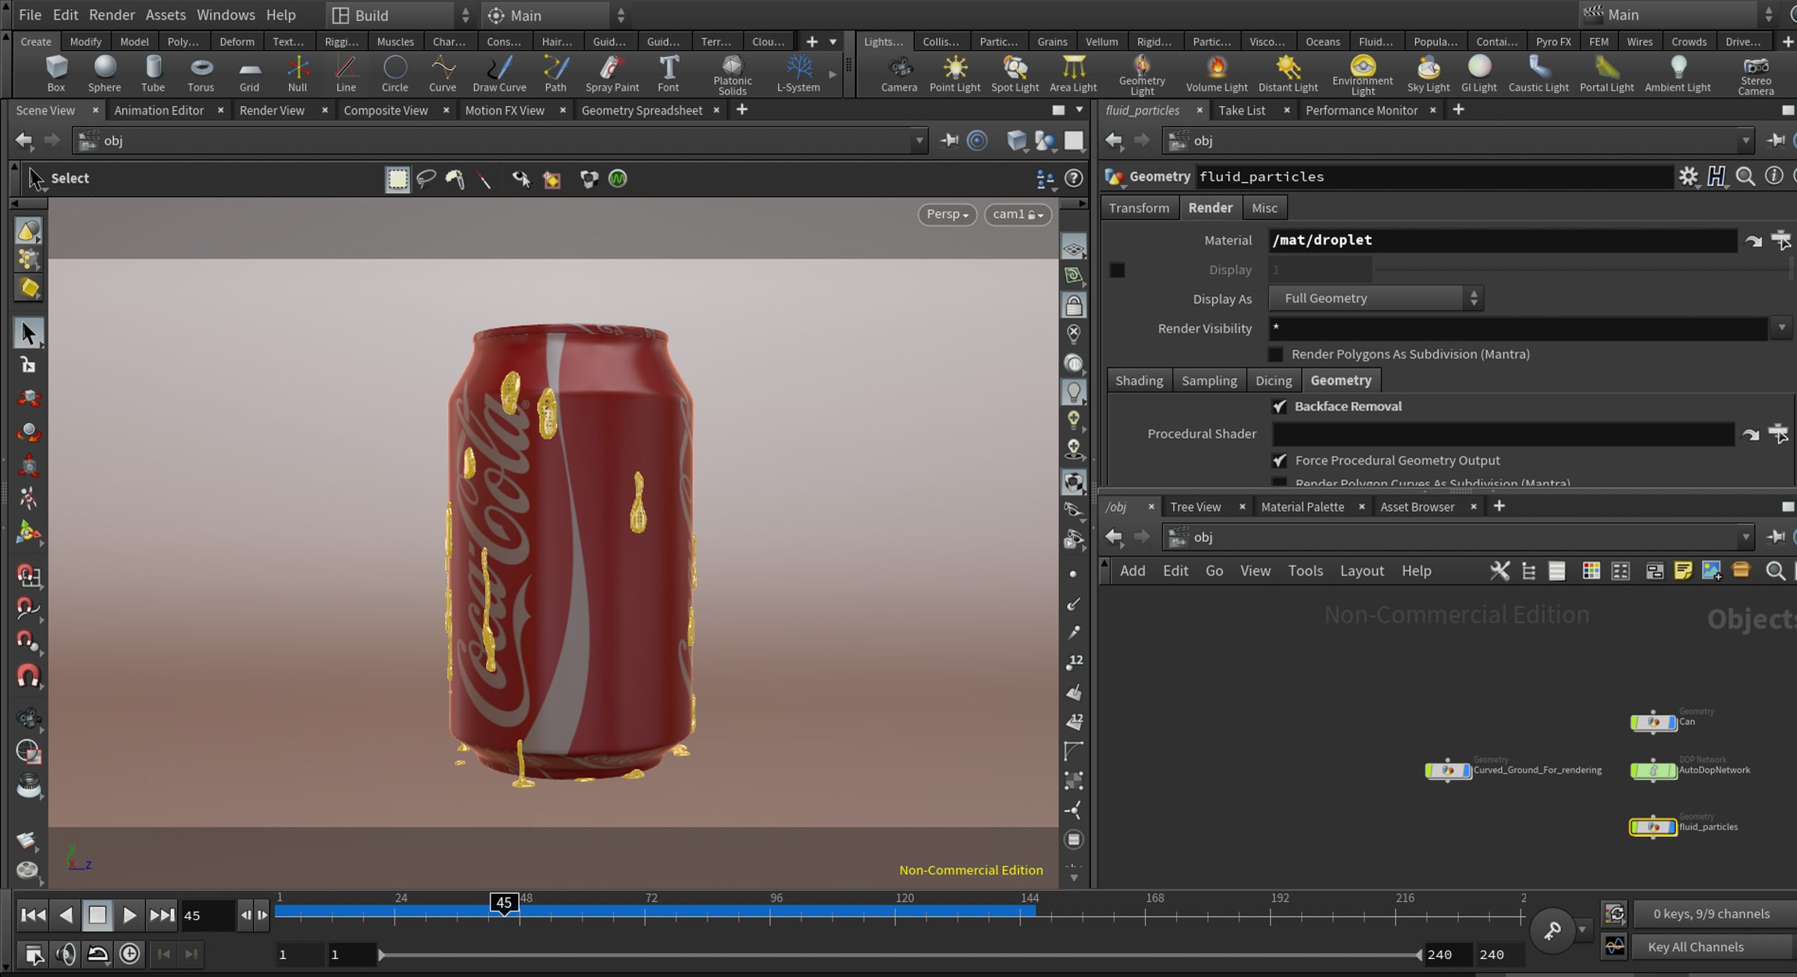Create a Sphere from the shelf
The image size is (1797, 977).
[x=104, y=74]
